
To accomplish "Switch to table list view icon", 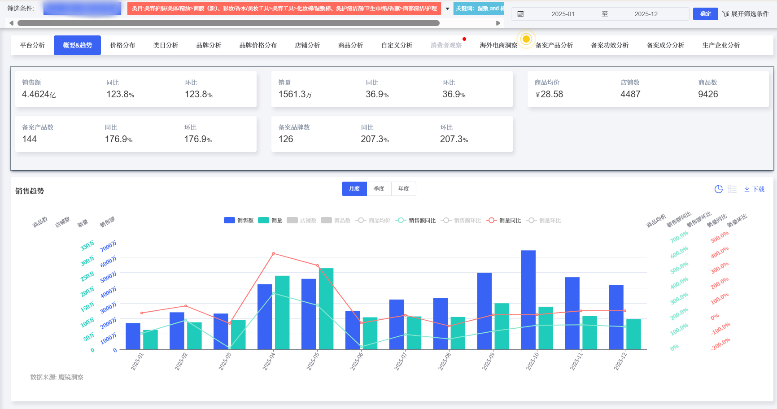I will coord(732,189).
